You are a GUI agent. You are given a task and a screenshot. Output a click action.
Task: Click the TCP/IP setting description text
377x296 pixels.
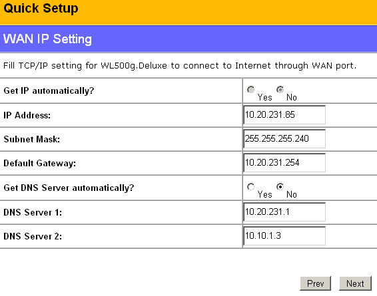(180, 66)
